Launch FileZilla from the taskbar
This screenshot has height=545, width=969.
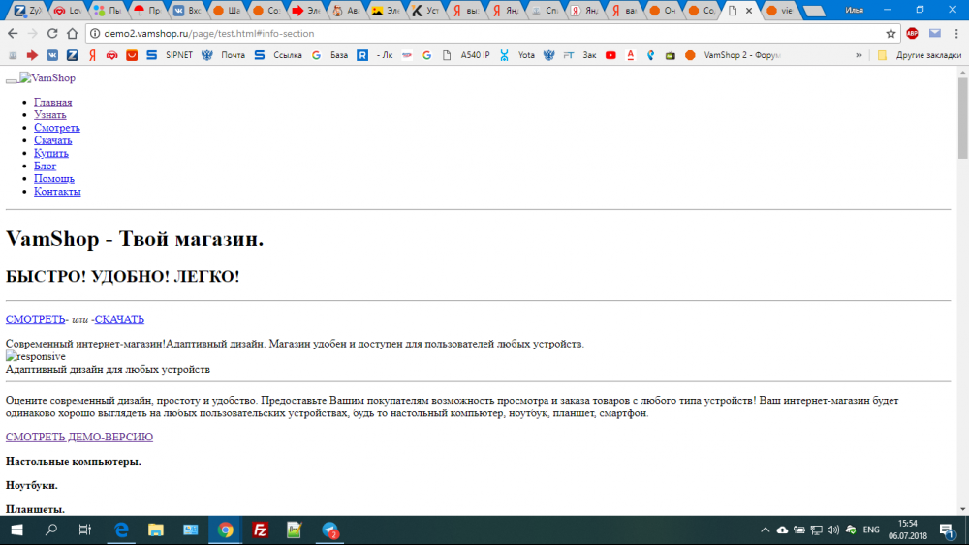pos(260,530)
